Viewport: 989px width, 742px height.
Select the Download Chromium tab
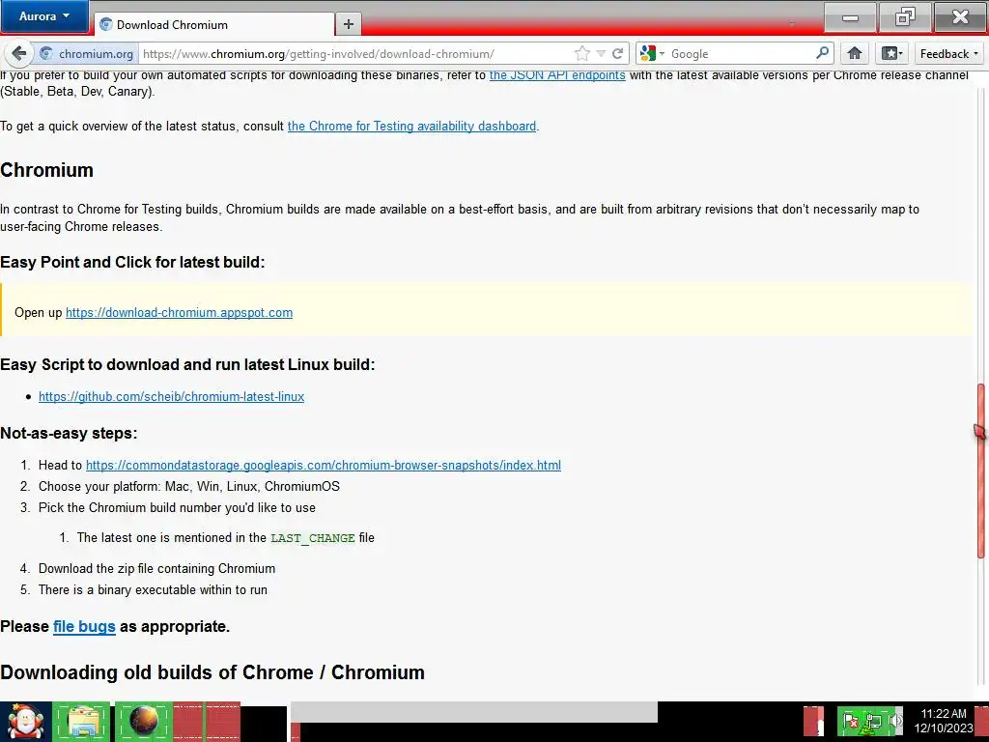pyautogui.click(x=214, y=24)
